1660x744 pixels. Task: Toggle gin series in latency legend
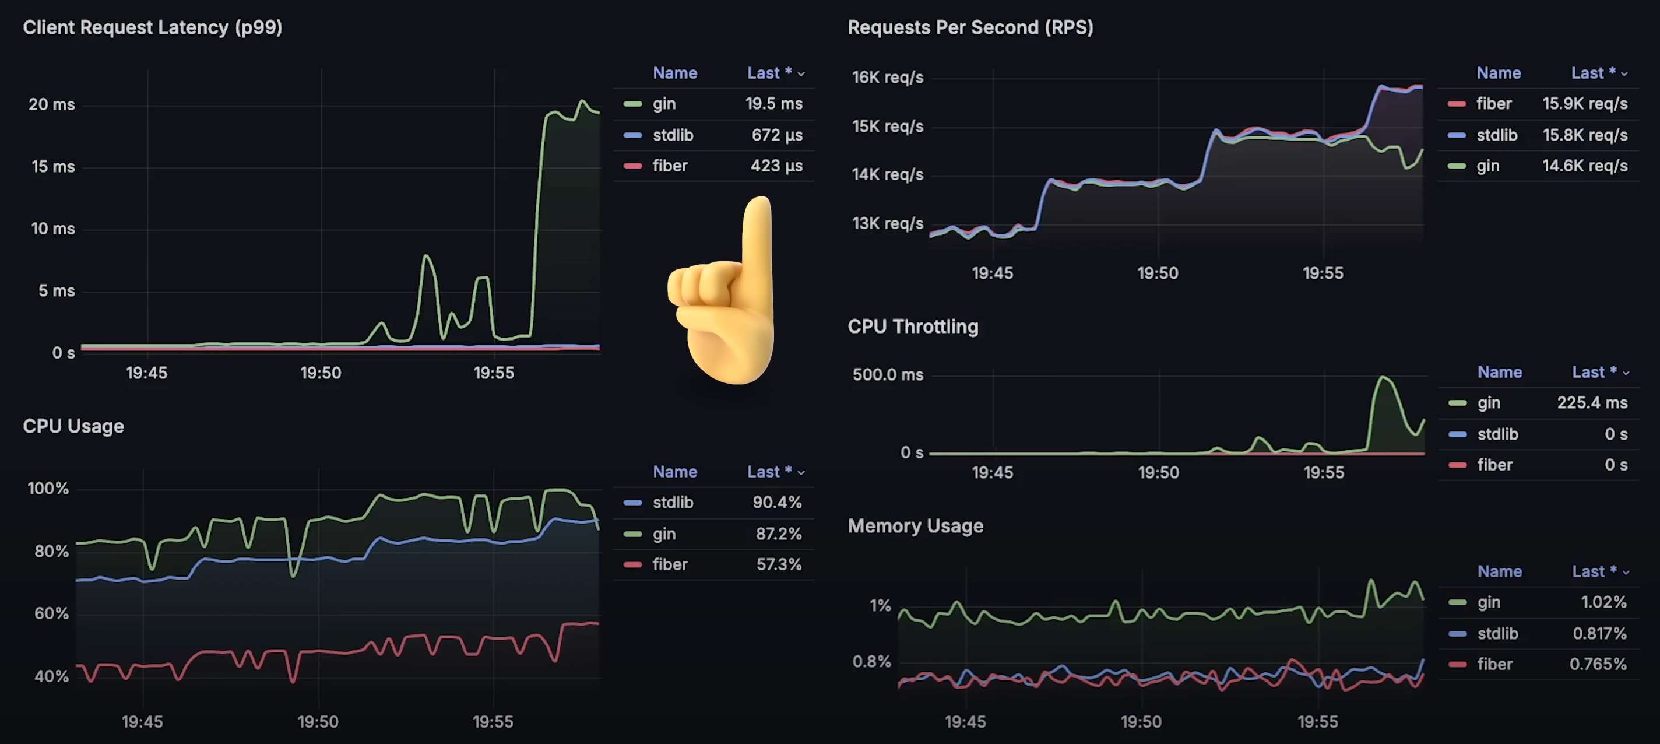tap(664, 104)
